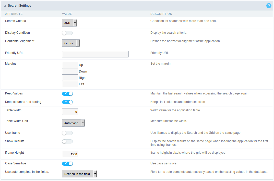Enable the Use Iframe option
The image size is (274, 181).
(67, 133)
